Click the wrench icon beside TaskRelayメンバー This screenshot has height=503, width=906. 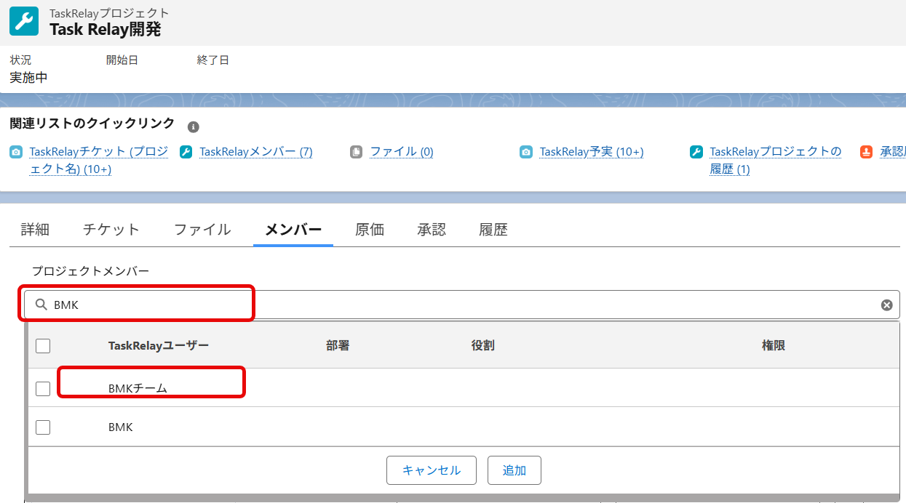pos(186,152)
